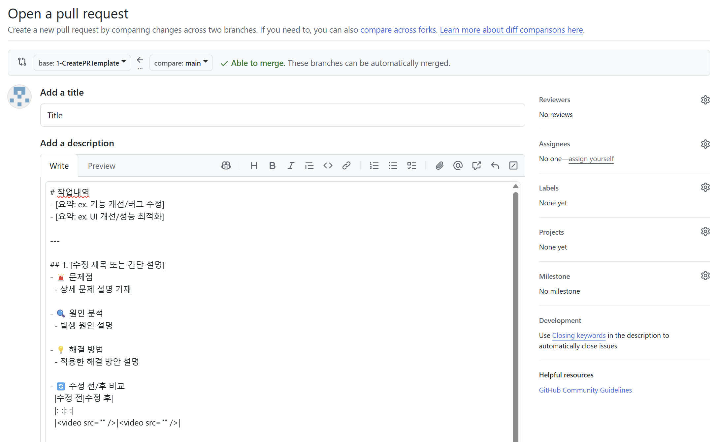Add a link using the chain icon
Image resolution: width=718 pixels, height=442 pixels.
(x=346, y=165)
